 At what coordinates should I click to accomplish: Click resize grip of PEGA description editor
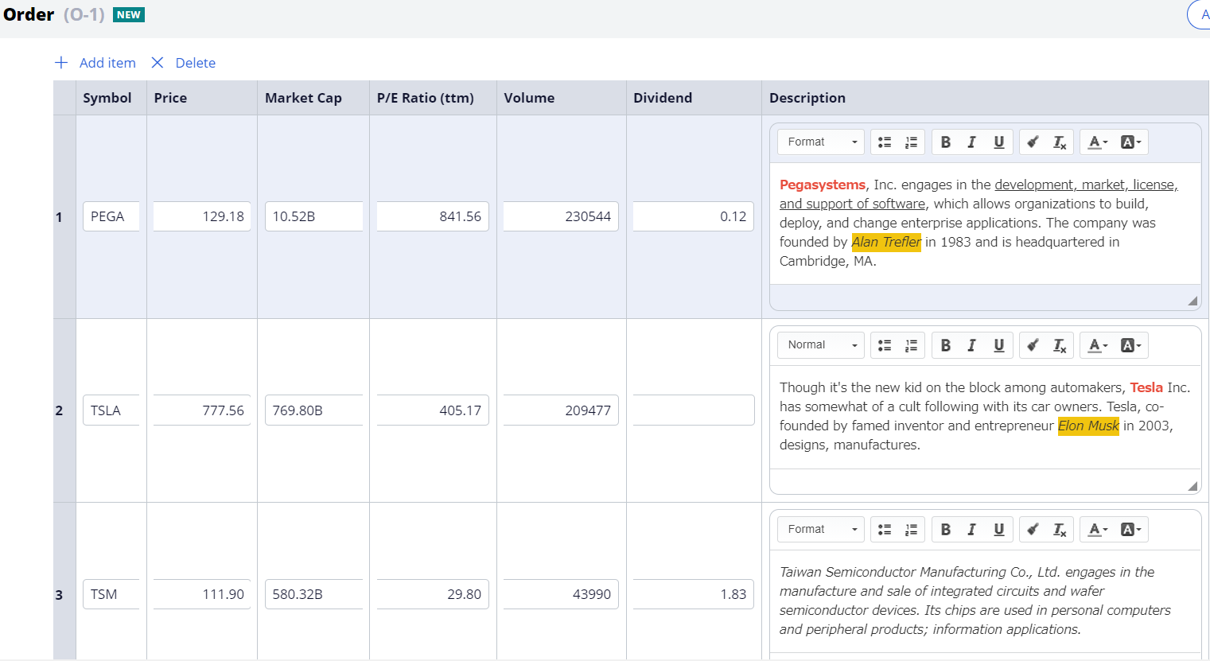[x=1192, y=301]
